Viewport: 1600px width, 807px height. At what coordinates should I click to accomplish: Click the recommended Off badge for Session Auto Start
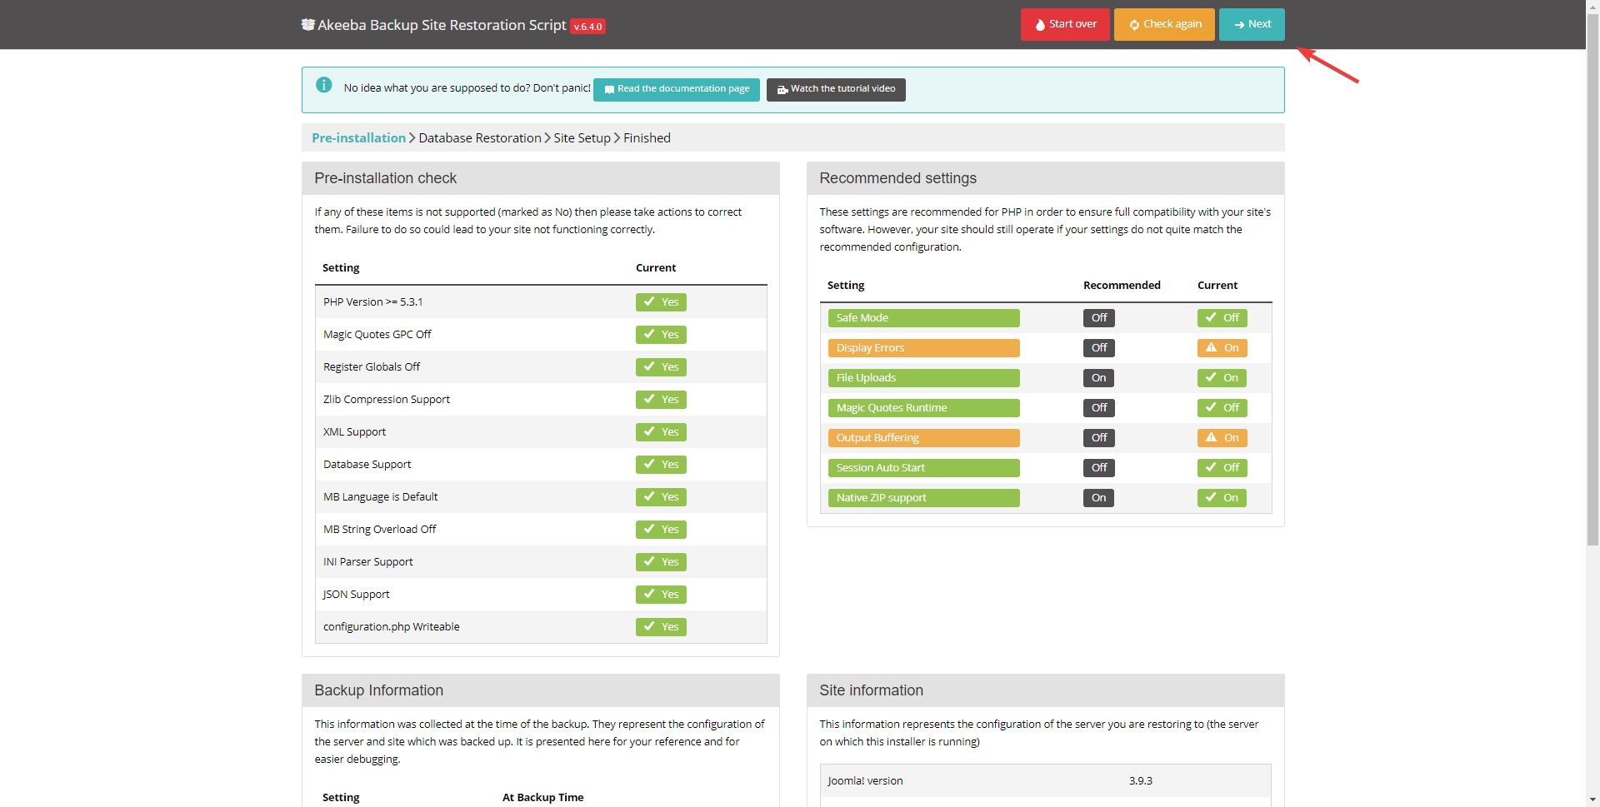pyautogui.click(x=1098, y=468)
